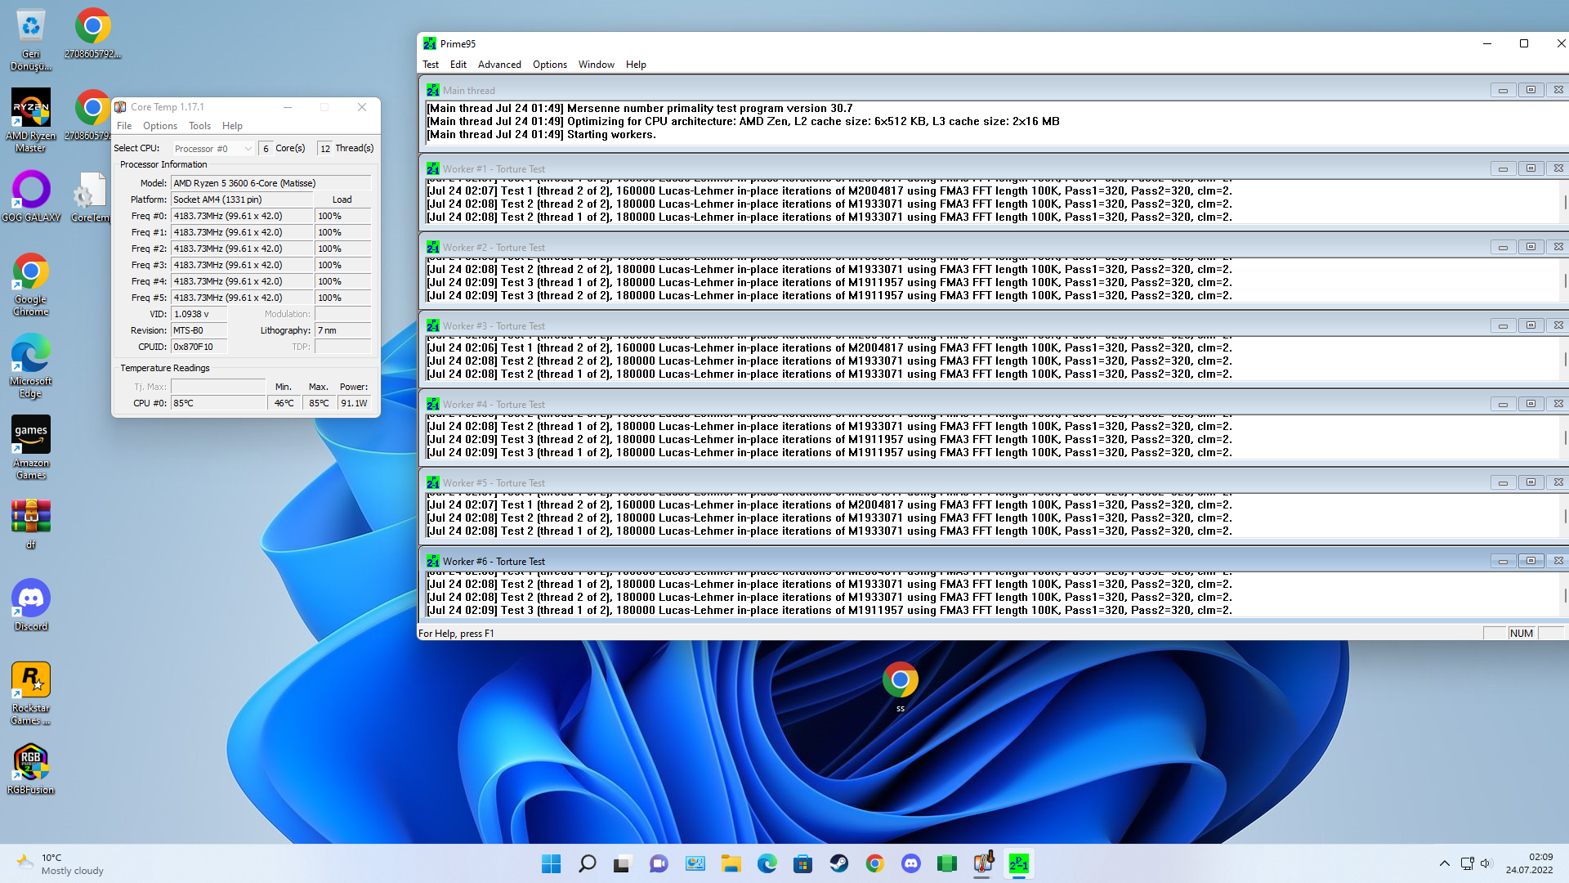
Task: Minimize the Core Temp window
Action: [288, 107]
